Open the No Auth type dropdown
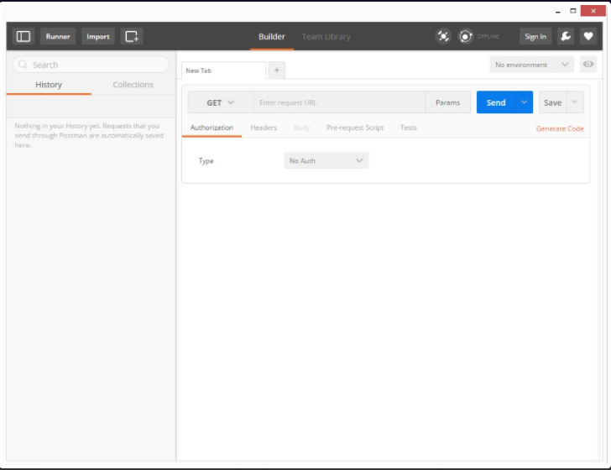This screenshot has width=611, height=470. pos(326,160)
